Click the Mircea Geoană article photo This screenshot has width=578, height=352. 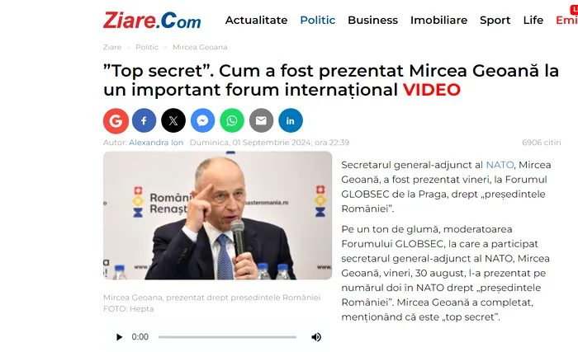[217, 215]
